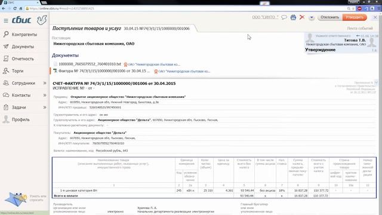This screenshot has height=215, width=382.
Task: Click the Контрагенты magnifier icon
Action: (x=6, y=34)
